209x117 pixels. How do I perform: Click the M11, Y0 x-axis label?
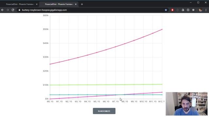pos(153,101)
